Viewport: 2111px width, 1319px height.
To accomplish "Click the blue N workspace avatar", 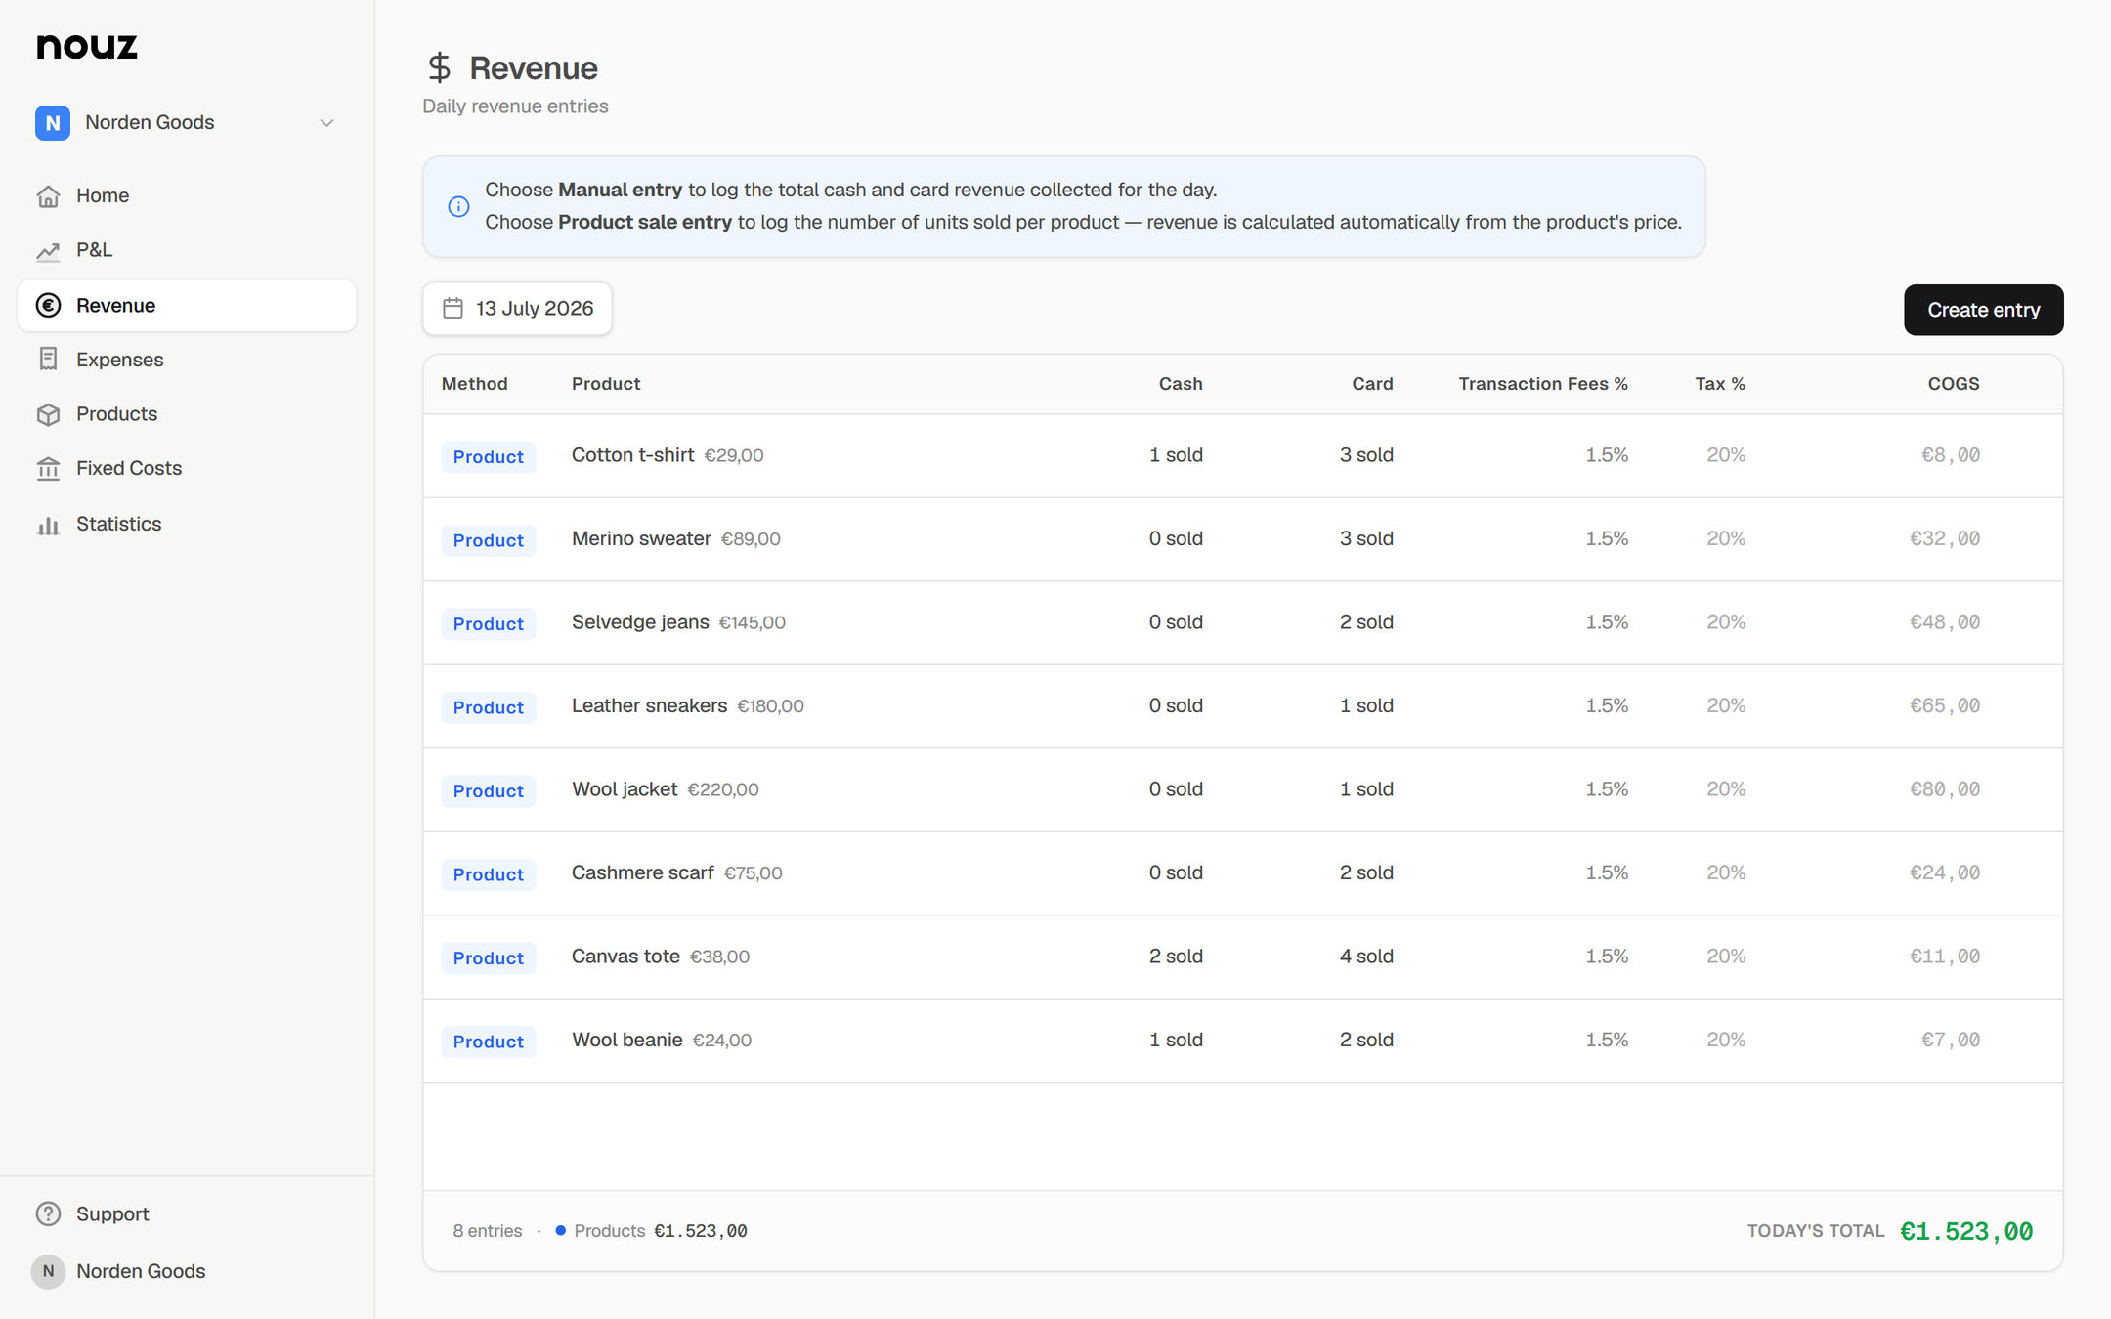I will pyautogui.click(x=53, y=123).
